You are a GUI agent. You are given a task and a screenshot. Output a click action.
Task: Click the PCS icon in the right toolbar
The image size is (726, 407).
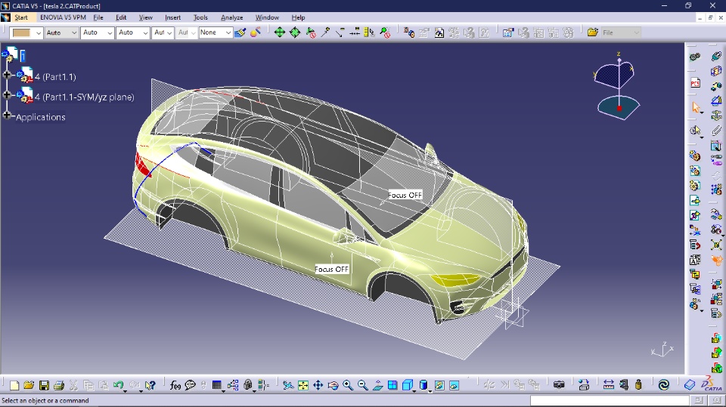tap(696, 83)
